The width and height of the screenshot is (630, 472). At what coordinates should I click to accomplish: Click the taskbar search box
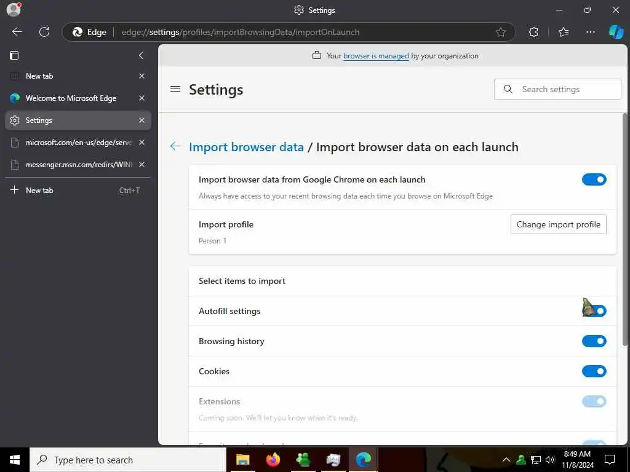coord(128,460)
